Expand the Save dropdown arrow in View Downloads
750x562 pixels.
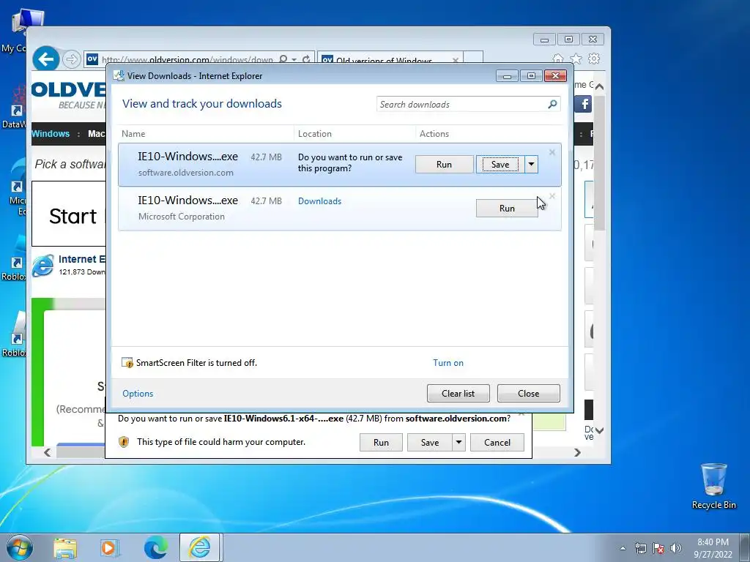(x=531, y=165)
